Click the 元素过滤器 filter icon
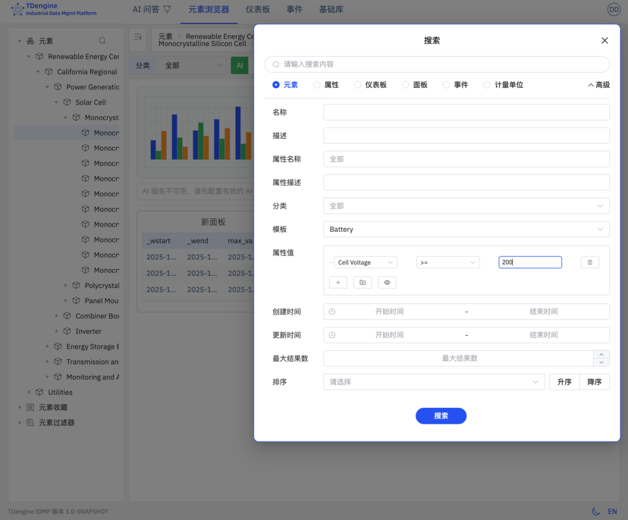Viewport: 628px width, 520px height. pos(30,422)
